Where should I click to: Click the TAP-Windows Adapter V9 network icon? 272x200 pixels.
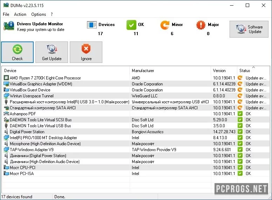click(x=6, y=150)
